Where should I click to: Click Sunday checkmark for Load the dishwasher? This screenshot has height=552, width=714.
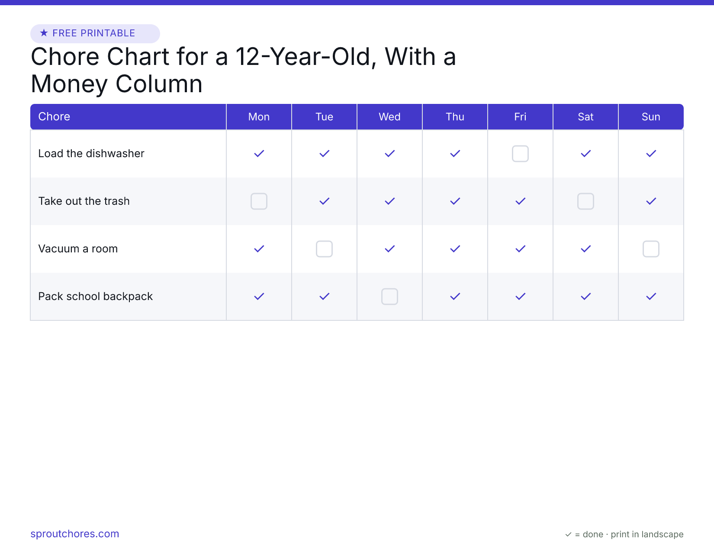(x=651, y=154)
